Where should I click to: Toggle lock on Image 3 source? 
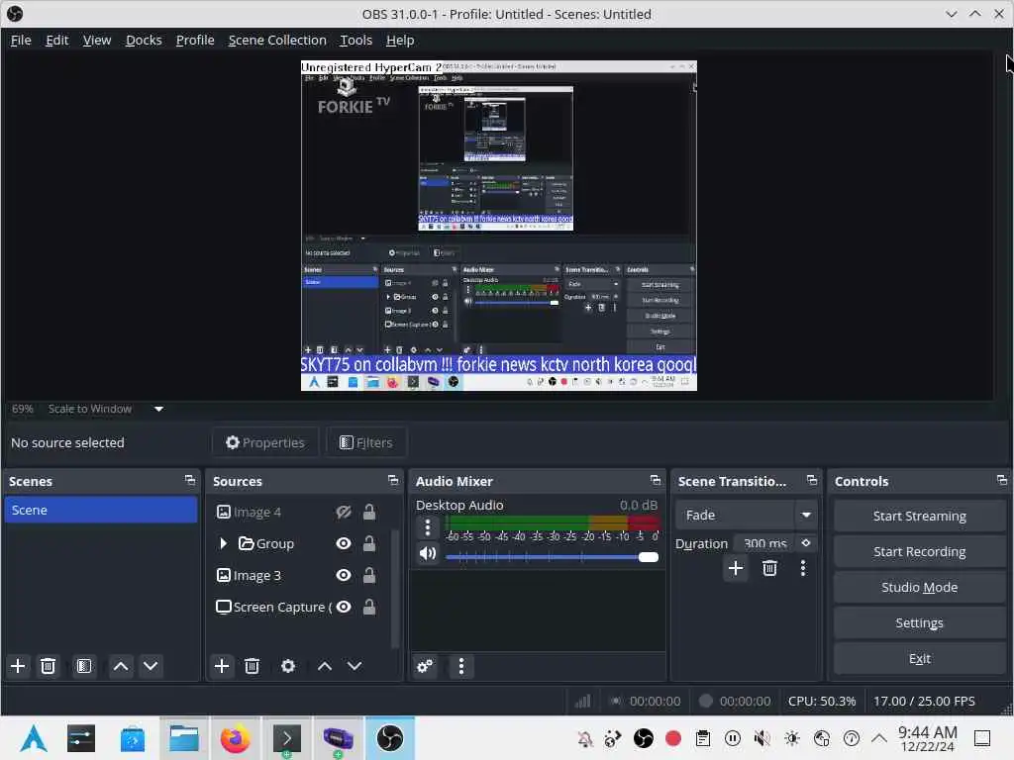tap(369, 575)
